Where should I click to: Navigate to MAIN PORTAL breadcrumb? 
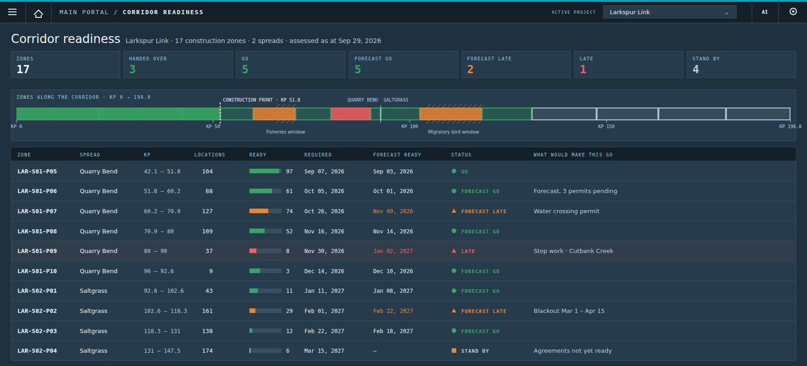84,12
